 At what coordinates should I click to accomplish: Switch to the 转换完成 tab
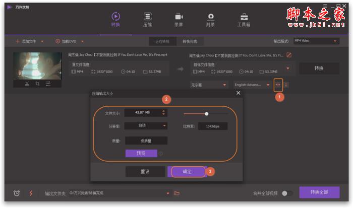pyautogui.click(x=190, y=41)
